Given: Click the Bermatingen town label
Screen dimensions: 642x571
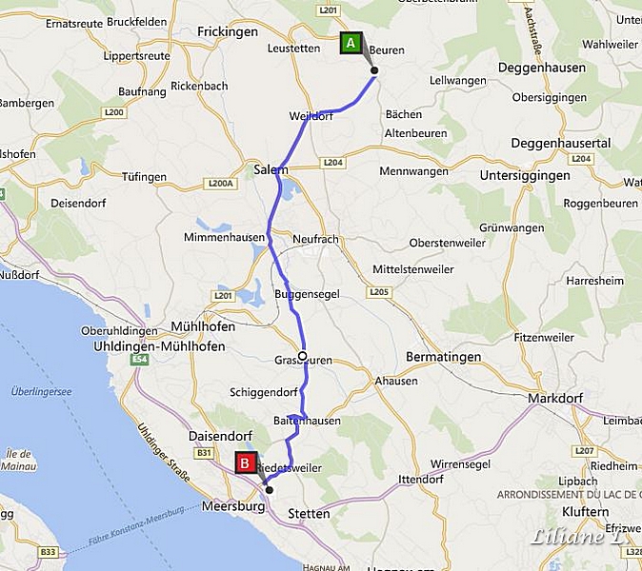Looking at the screenshot, I should click(x=444, y=357).
